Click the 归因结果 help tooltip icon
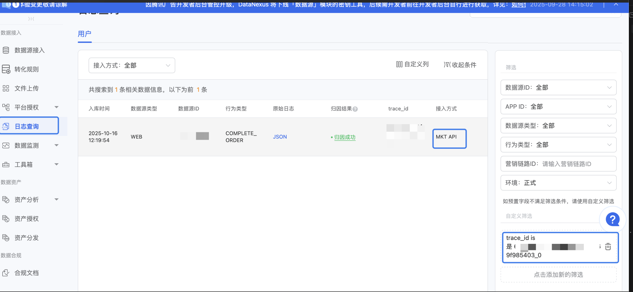Image resolution: width=633 pixels, height=292 pixels. 355,109
